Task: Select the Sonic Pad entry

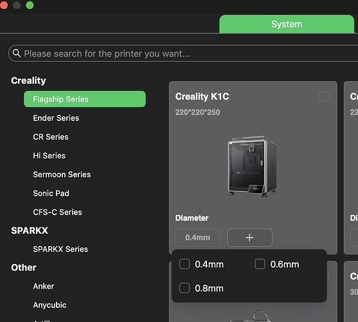Action: (x=51, y=193)
